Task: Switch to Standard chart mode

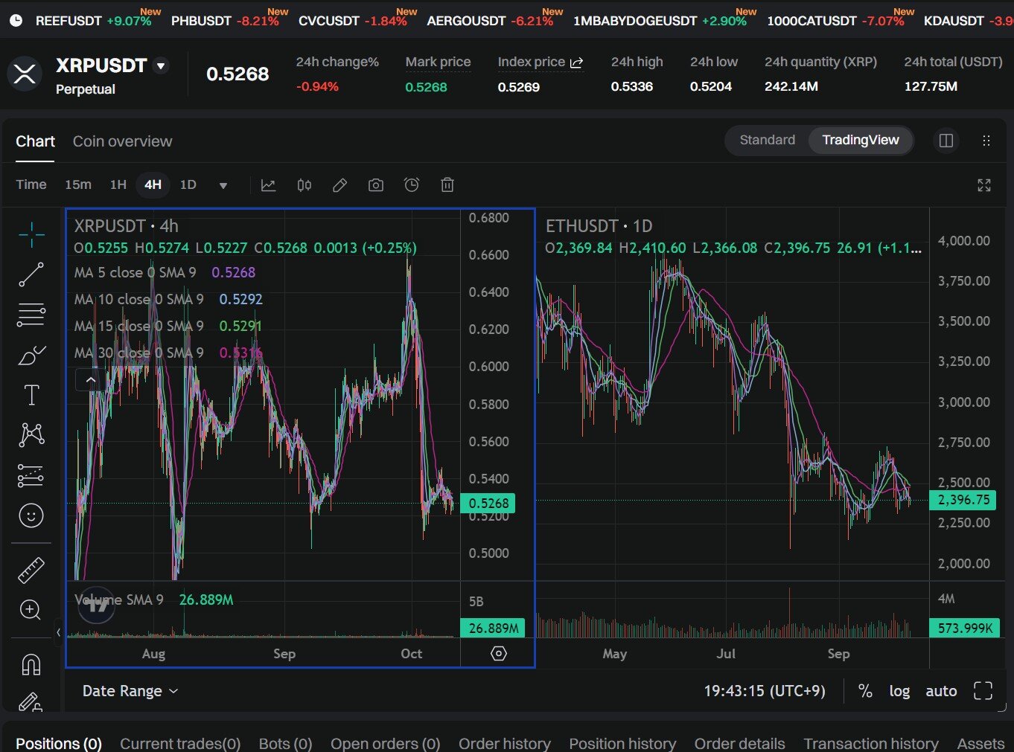Action: (767, 140)
